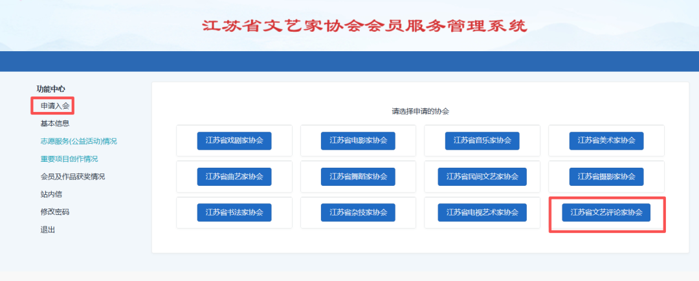Click 修改密码 in sidebar

click(54, 212)
